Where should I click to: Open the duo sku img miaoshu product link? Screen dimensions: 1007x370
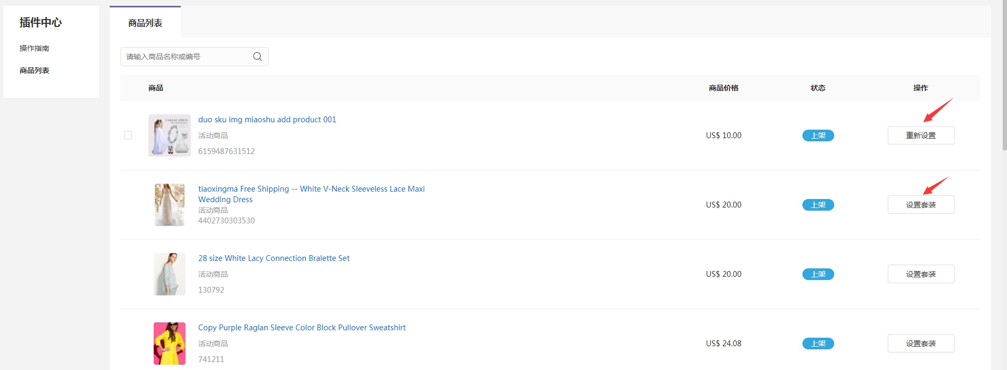click(x=267, y=120)
